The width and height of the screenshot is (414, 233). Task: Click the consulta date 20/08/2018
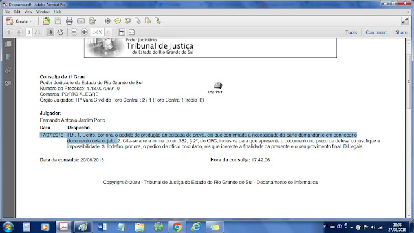pyautogui.click(x=92, y=160)
